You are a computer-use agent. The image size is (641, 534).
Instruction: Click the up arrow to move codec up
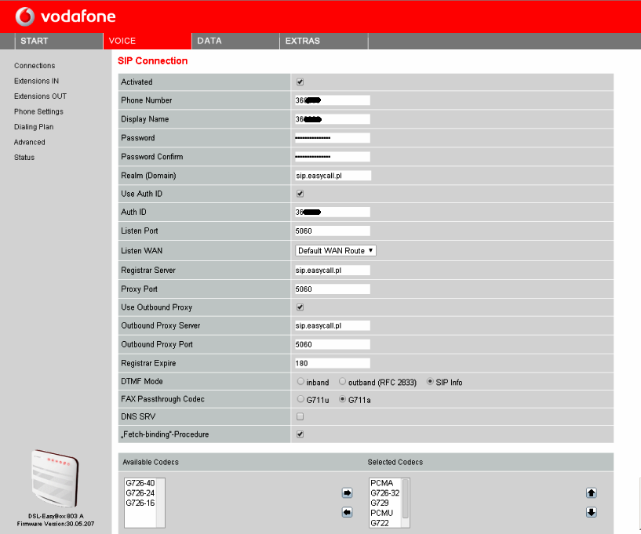pos(591,492)
